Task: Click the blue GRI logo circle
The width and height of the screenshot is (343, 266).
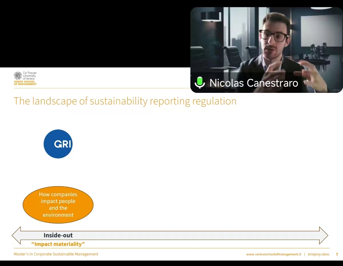Action: click(58, 144)
